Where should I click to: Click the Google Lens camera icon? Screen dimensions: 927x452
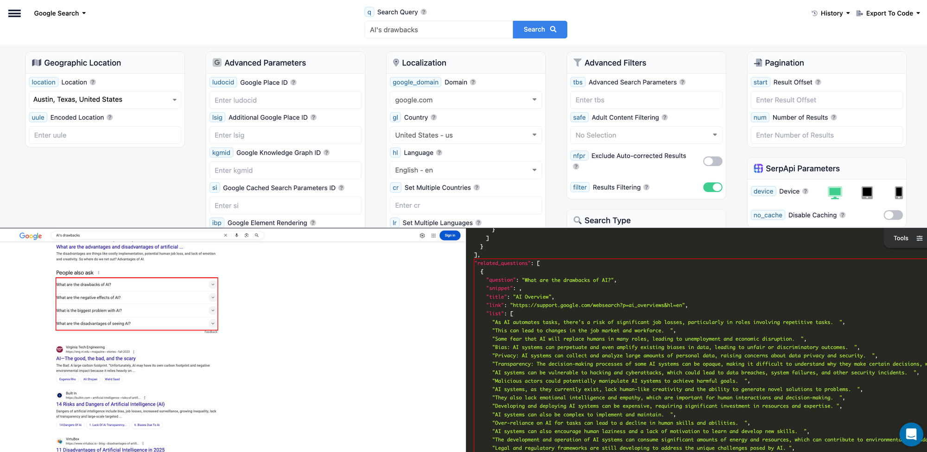(247, 236)
